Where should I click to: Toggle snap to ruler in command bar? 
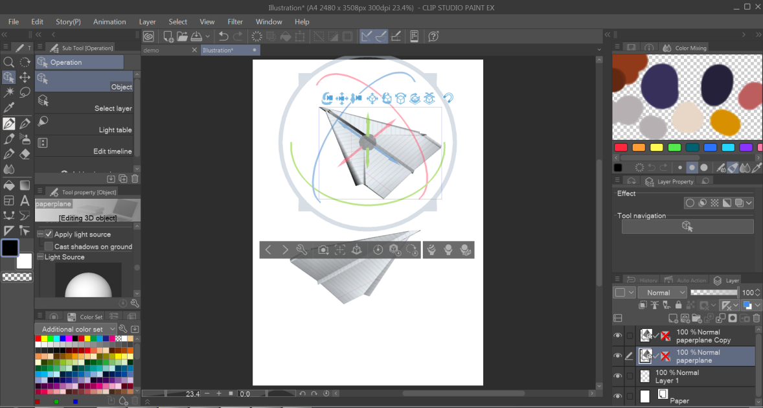pos(367,36)
